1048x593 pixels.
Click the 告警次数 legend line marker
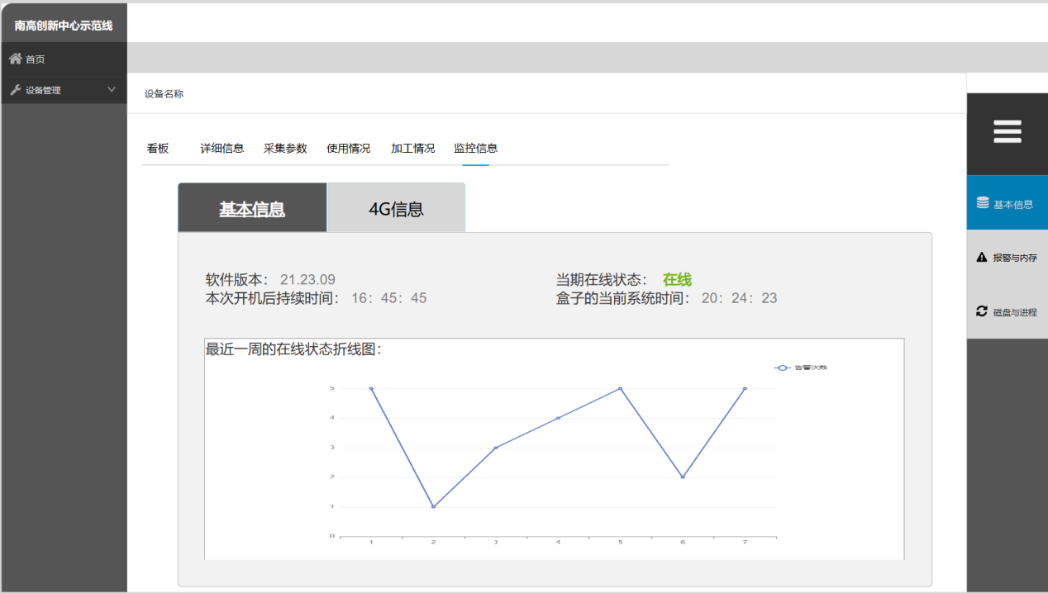click(x=782, y=368)
